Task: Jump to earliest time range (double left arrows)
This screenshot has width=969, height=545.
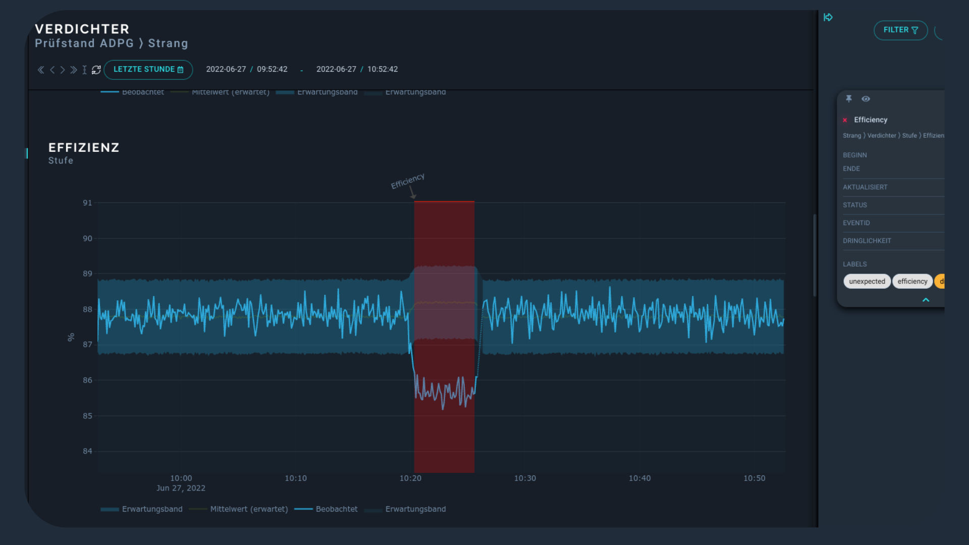Action: pos(41,70)
